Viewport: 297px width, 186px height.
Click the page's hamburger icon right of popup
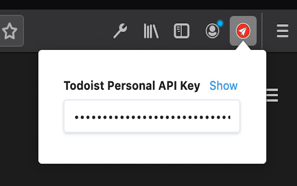pos(272,95)
